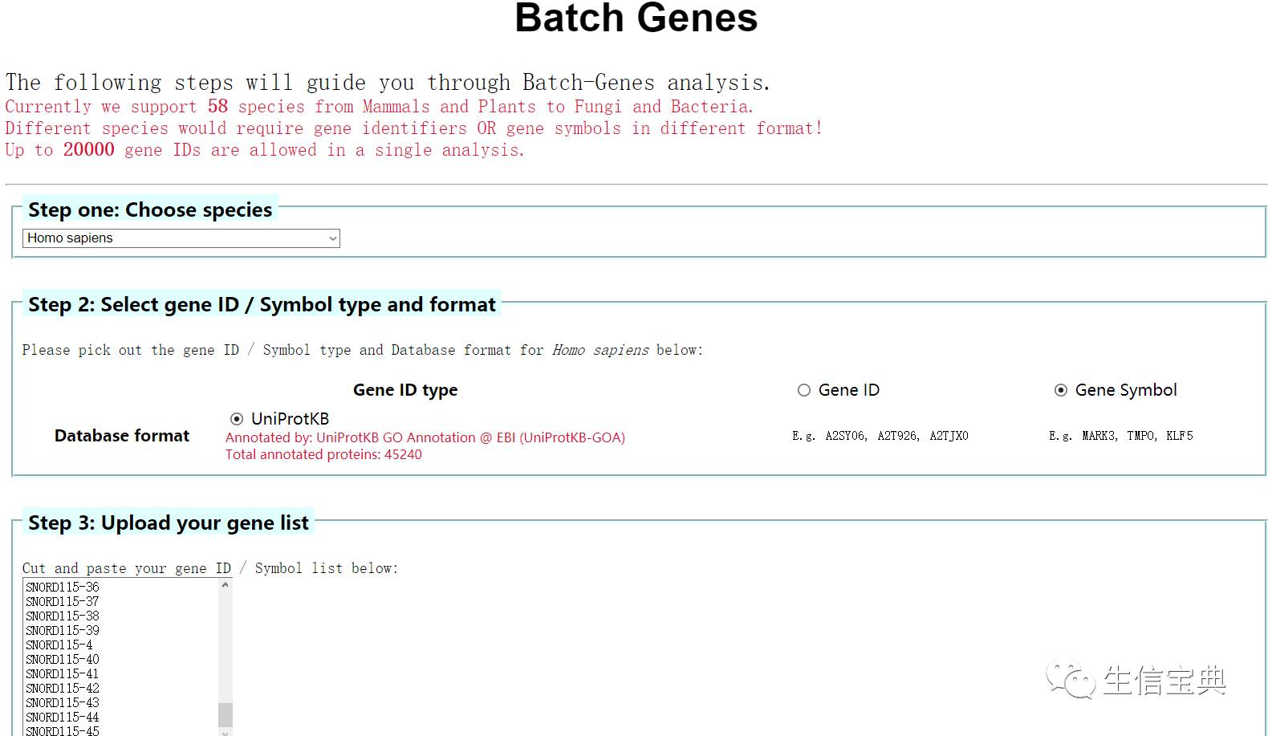
Task: Click the SNORD115-40 entry in gene list
Action: click(63, 660)
